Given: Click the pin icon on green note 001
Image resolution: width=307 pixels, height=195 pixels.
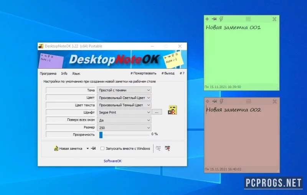Looking at the screenshot, I should 214,19.
